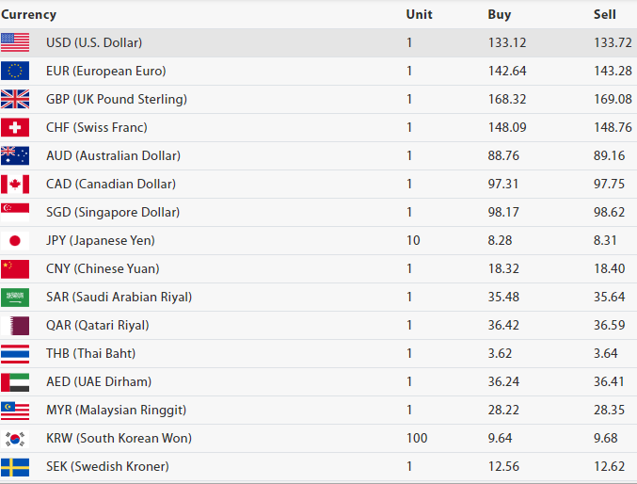637x484 pixels.
Task: Select THB (Thai Baht) currency name
Action: tap(90, 353)
